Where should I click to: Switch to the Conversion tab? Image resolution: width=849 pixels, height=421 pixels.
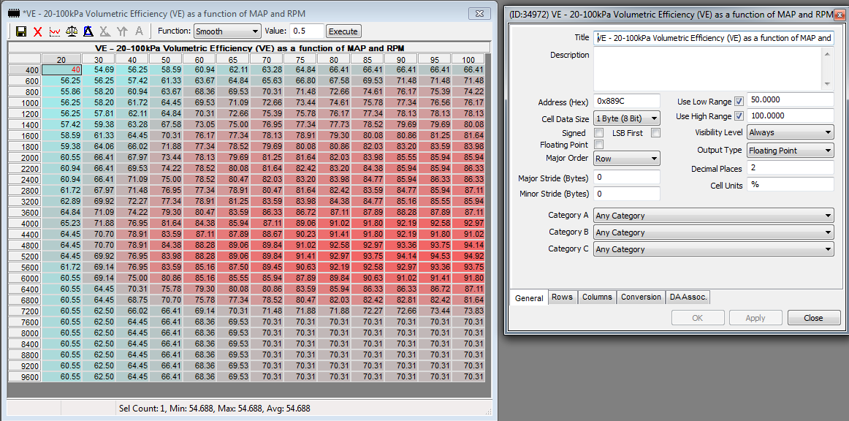tap(641, 297)
